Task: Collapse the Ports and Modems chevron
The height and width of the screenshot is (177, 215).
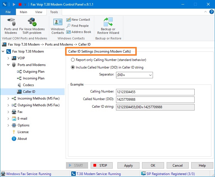Action: [8, 65]
